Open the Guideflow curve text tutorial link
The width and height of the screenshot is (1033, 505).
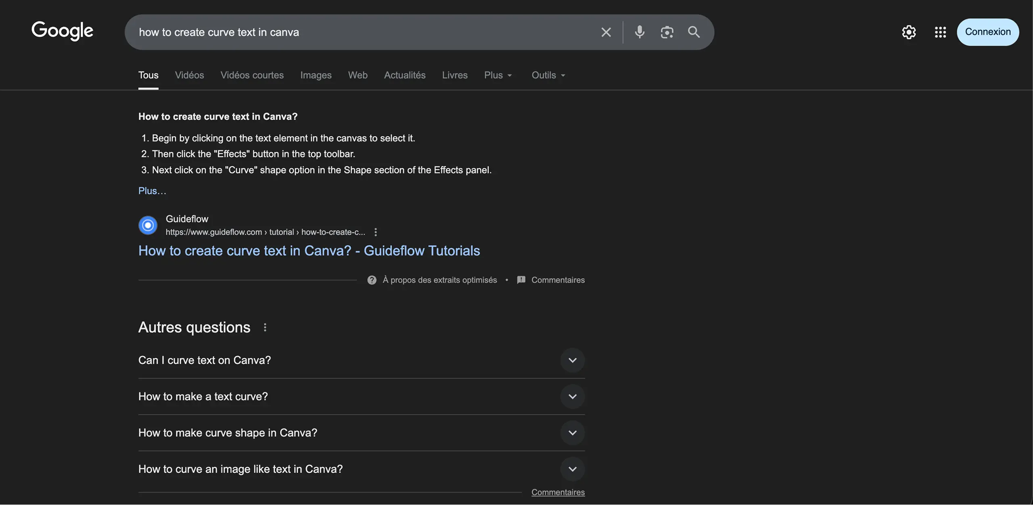tap(309, 250)
